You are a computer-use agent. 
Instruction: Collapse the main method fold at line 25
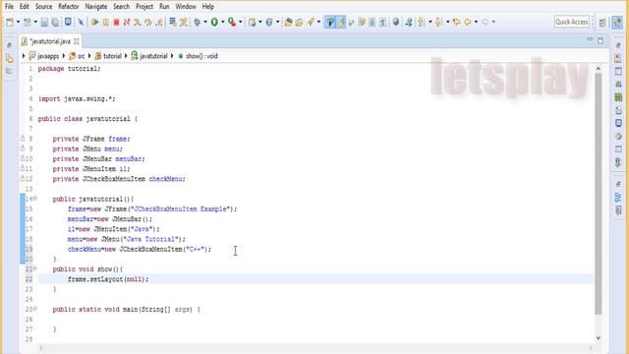[35, 308]
